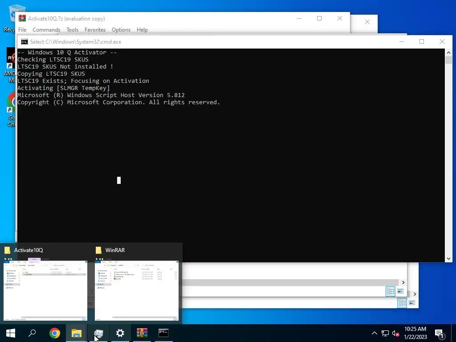
Task: Maximize the WinRAR Activate10Q.7z window
Action: click(x=319, y=18)
